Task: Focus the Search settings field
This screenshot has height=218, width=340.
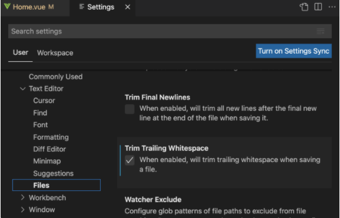Action: pyautogui.click(x=170, y=31)
